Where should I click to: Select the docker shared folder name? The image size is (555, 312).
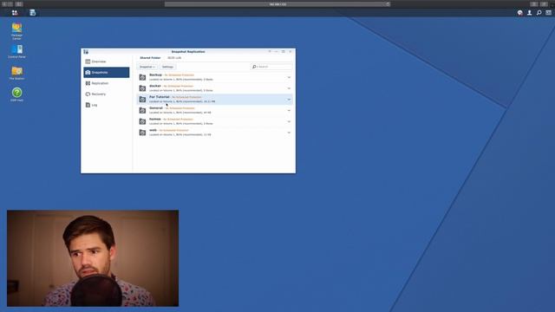click(x=155, y=86)
